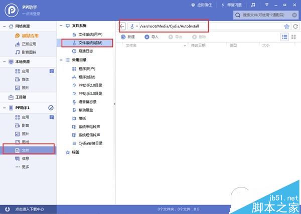301x214 pixels.
Task: Switch to list view
Action: tap(284, 36)
